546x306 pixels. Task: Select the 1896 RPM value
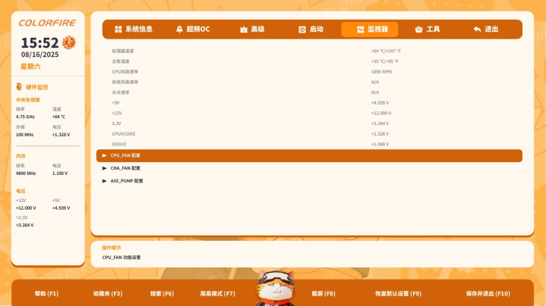[x=381, y=72]
